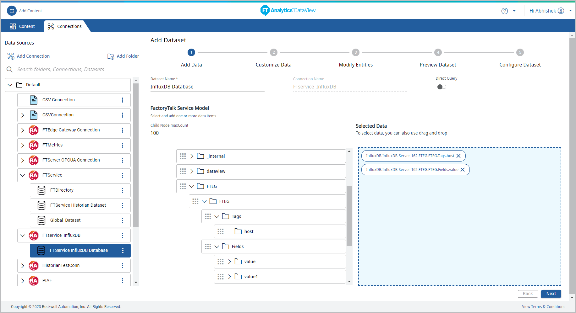The width and height of the screenshot is (576, 313).
Task: Open the help question mark icon
Action: click(x=504, y=11)
